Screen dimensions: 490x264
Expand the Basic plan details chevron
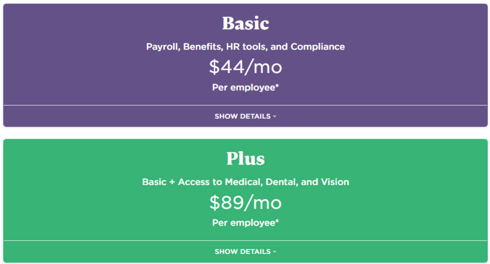point(275,116)
